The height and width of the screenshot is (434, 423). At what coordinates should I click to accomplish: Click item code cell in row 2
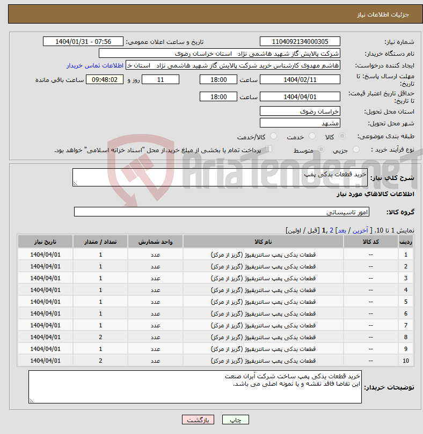pos(370,266)
